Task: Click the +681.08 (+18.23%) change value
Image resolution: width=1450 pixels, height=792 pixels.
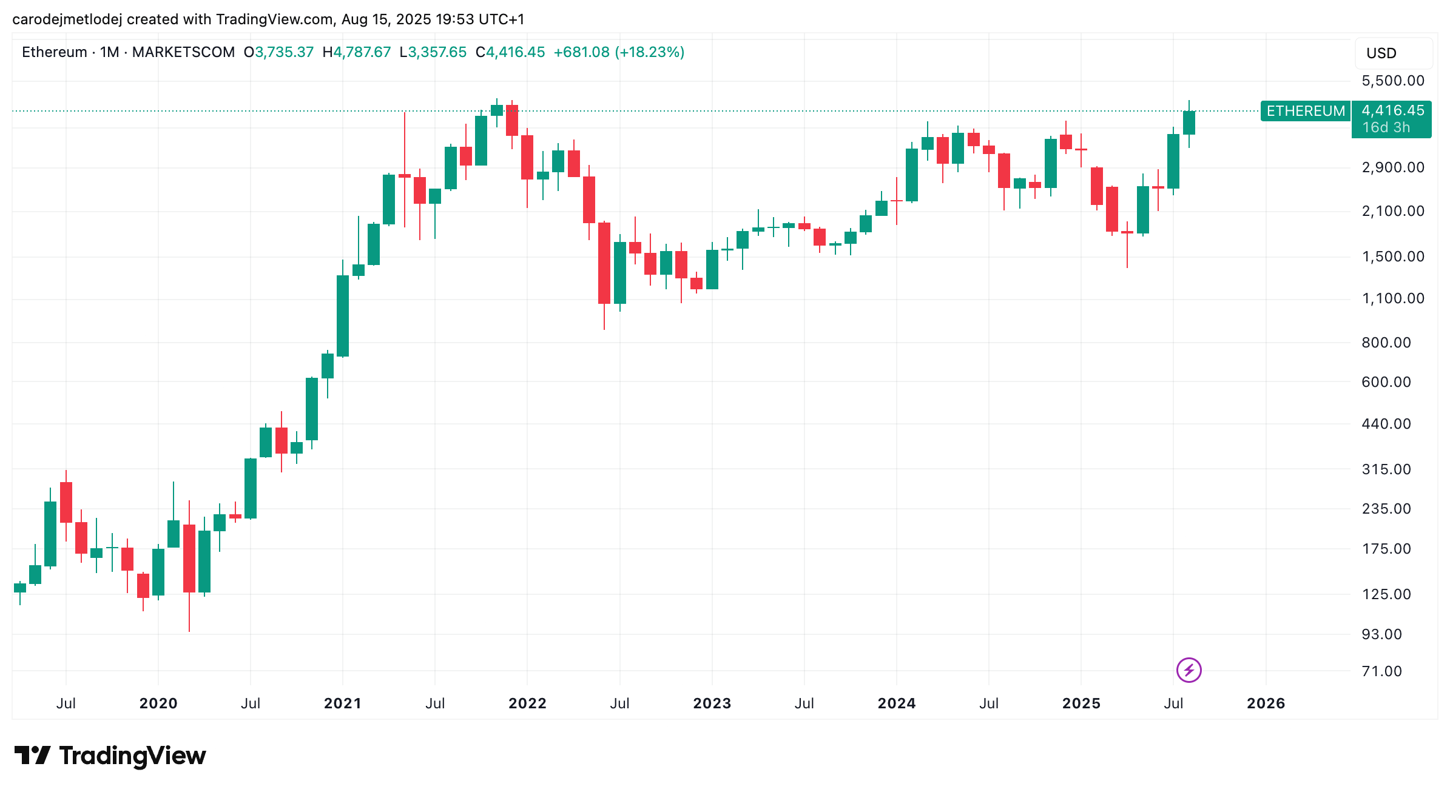Action: (x=619, y=52)
